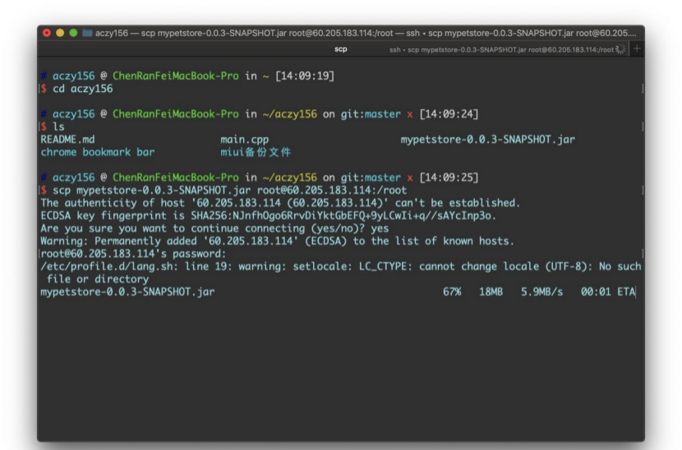Click the 'authenticity of host' warning line
The width and height of the screenshot is (682, 450).
point(280,203)
